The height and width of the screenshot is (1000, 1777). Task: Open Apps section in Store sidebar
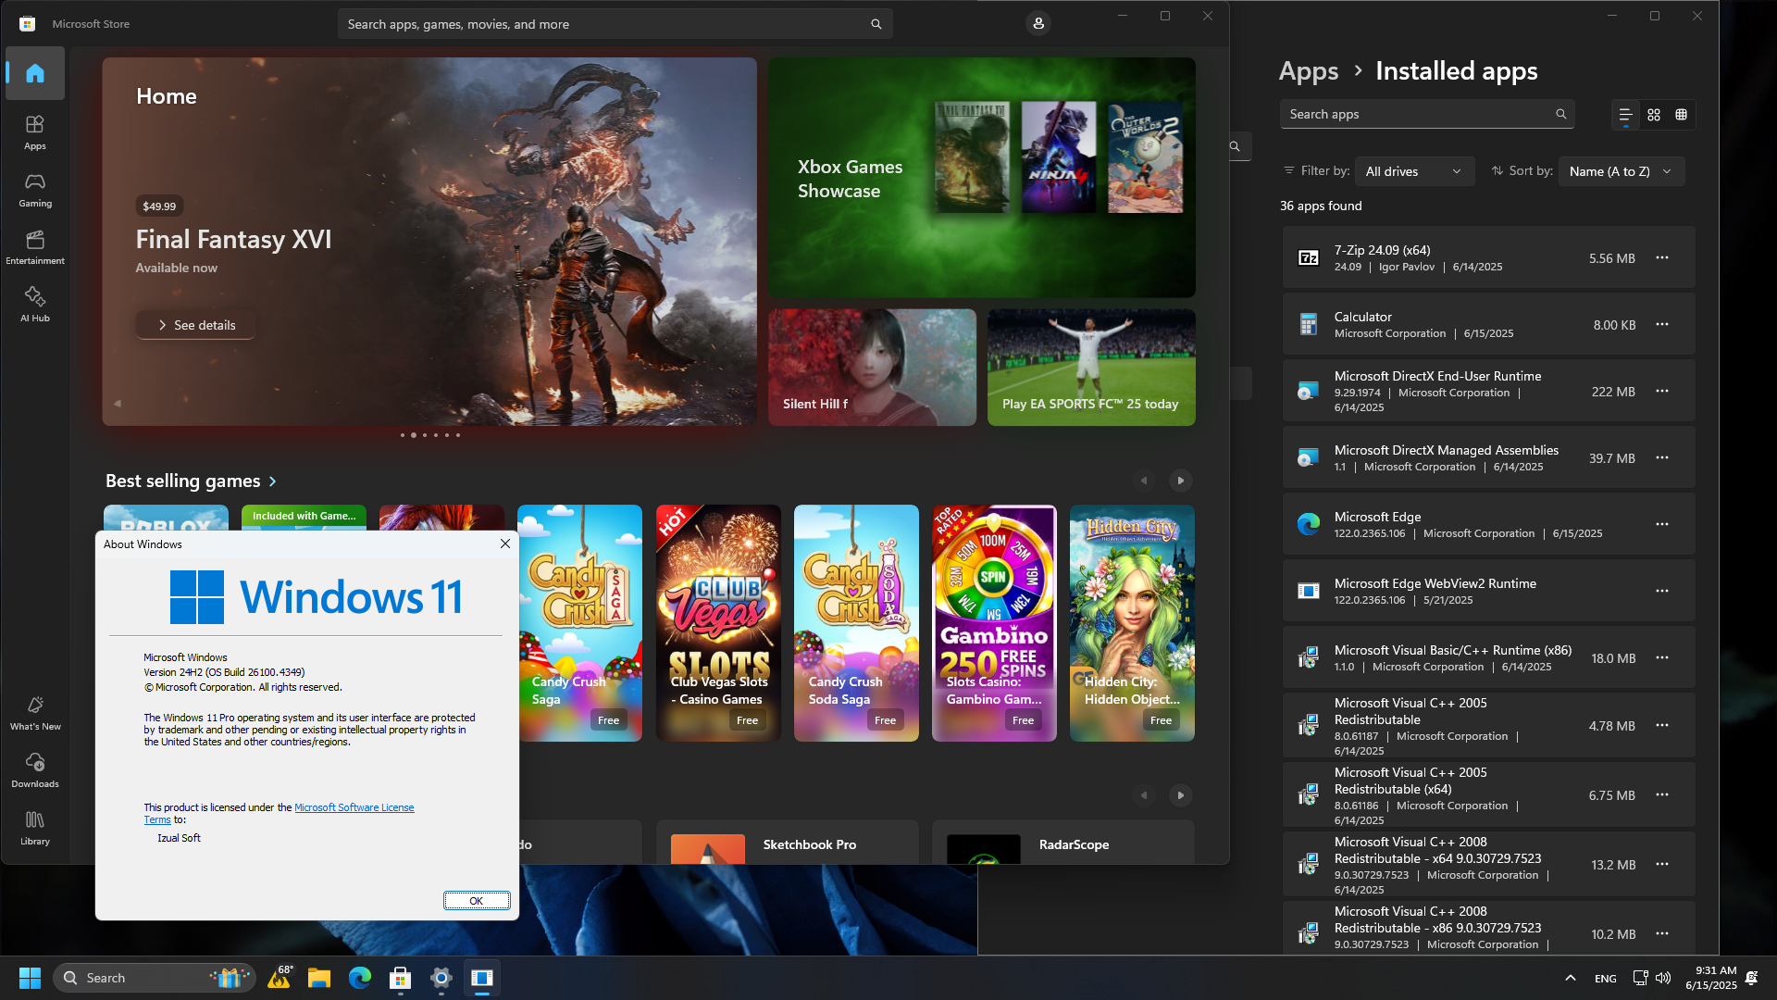pos(35,132)
